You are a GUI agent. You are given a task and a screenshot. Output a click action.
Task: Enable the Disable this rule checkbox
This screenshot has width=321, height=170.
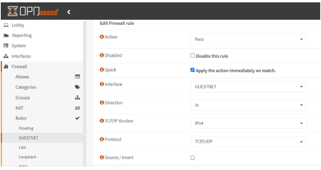[193, 55]
